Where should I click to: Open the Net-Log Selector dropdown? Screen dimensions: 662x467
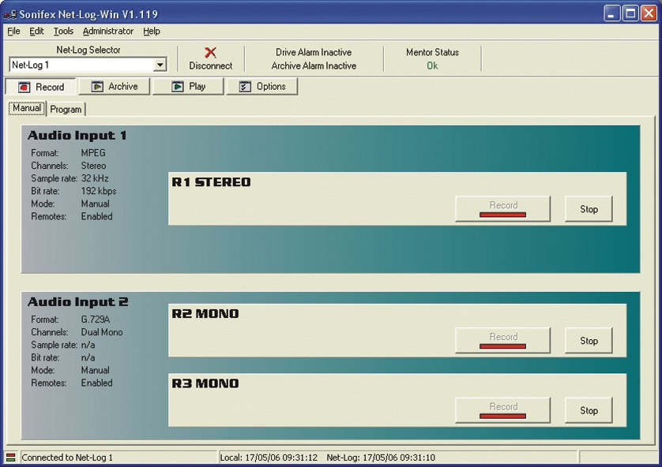point(160,64)
